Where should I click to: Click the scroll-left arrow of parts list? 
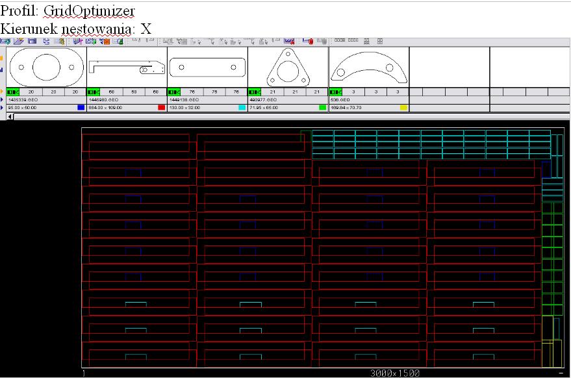point(10,116)
